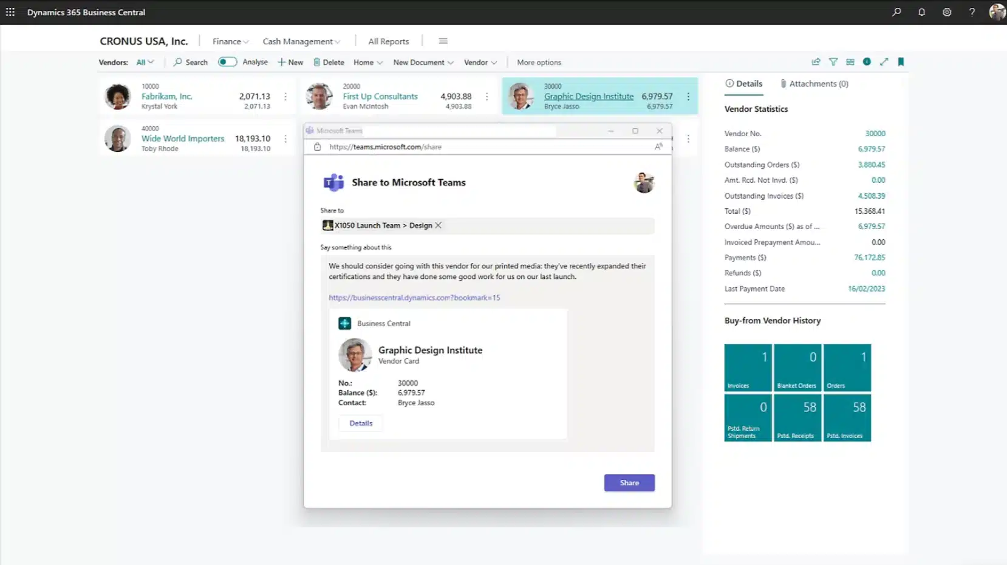Click the Payments value 76,172.85
Viewport: 1007px width, 565px height.
click(x=870, y=258)
